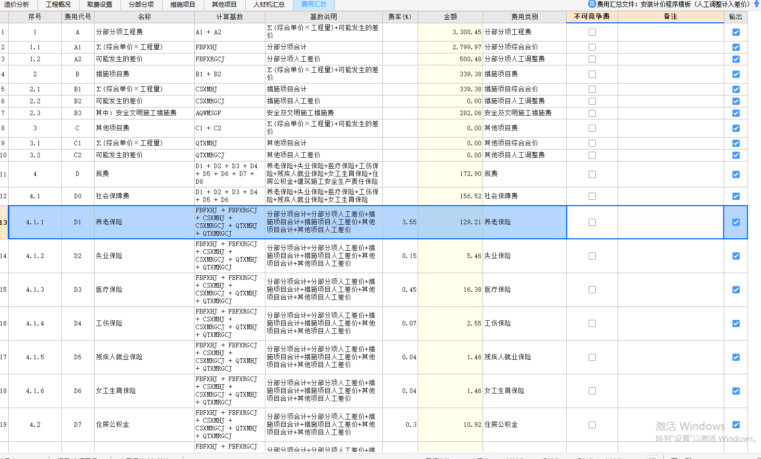This screenshot has height=459, width=761.
Task: Open the 工程概况 tab
Action: pos(58,4)
